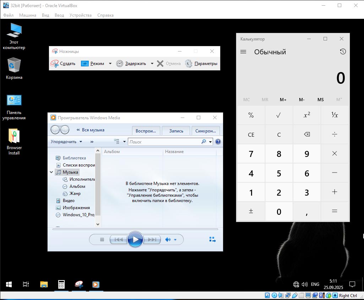Click the Задержать delay button
The image size is (364, 300).
pos(131,63)
